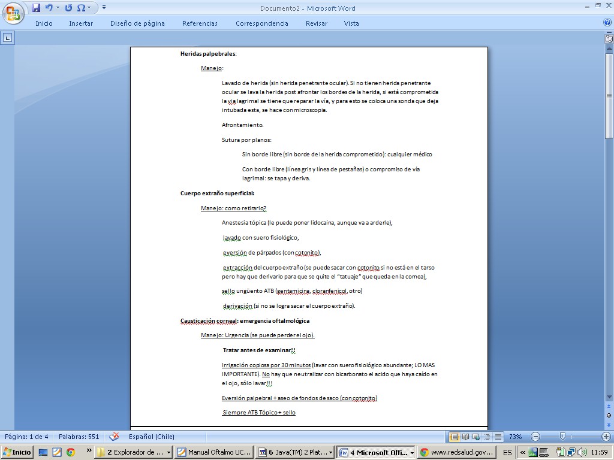This screenshot has width=614, height=460.
Task: Save the document from quick access toolbar
Action: (x=36, y=8)
